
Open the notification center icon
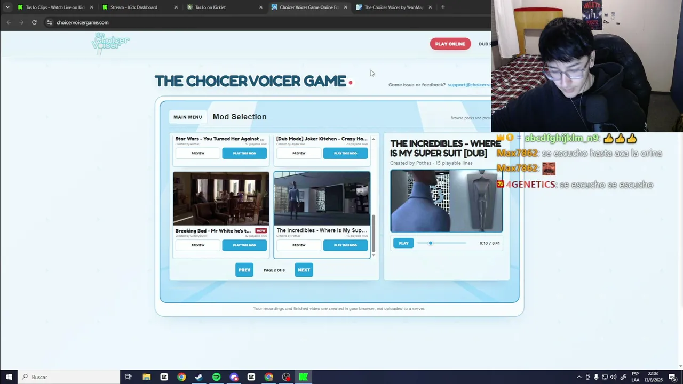click(x=672, y=377)
